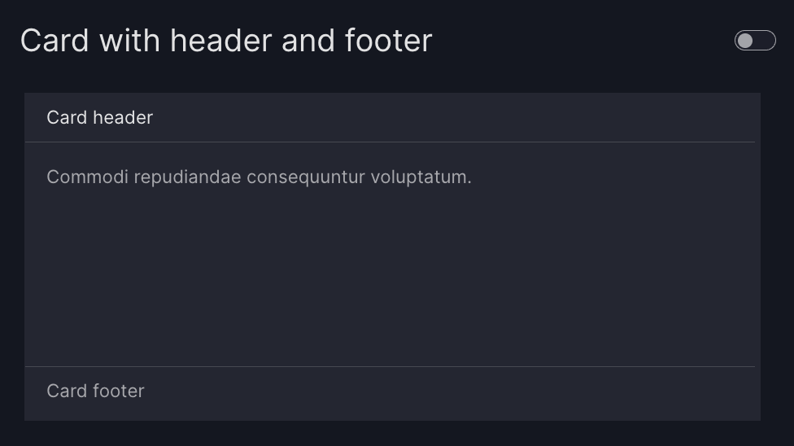Select the "Card header" label
This screenshot has width=794, height=446.
(99, 118)
